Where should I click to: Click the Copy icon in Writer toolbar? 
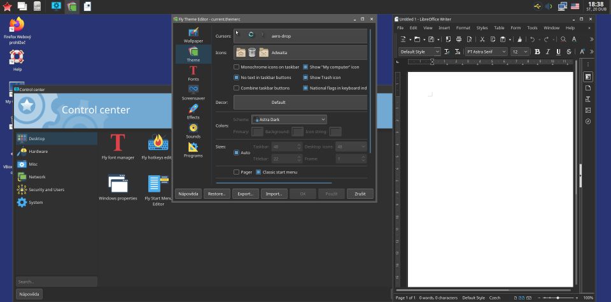(493, 40)
